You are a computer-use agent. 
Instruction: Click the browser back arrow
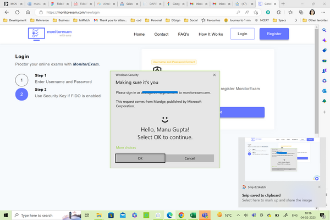pyautogui.click(x=6, y=12)
